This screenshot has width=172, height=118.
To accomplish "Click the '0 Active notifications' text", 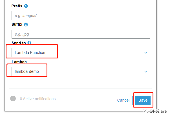I will click(x=38, y=99).
